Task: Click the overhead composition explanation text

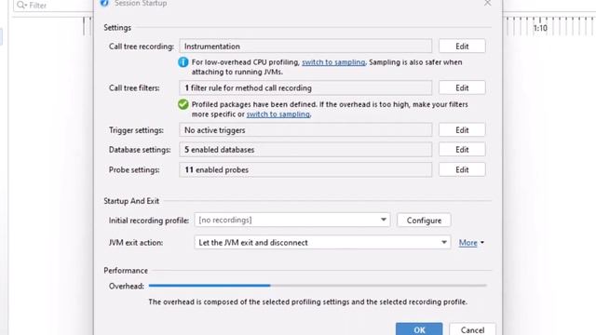Action: pos(308,301)
